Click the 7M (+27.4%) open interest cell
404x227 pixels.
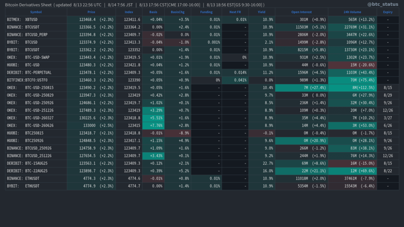(302, 87)
